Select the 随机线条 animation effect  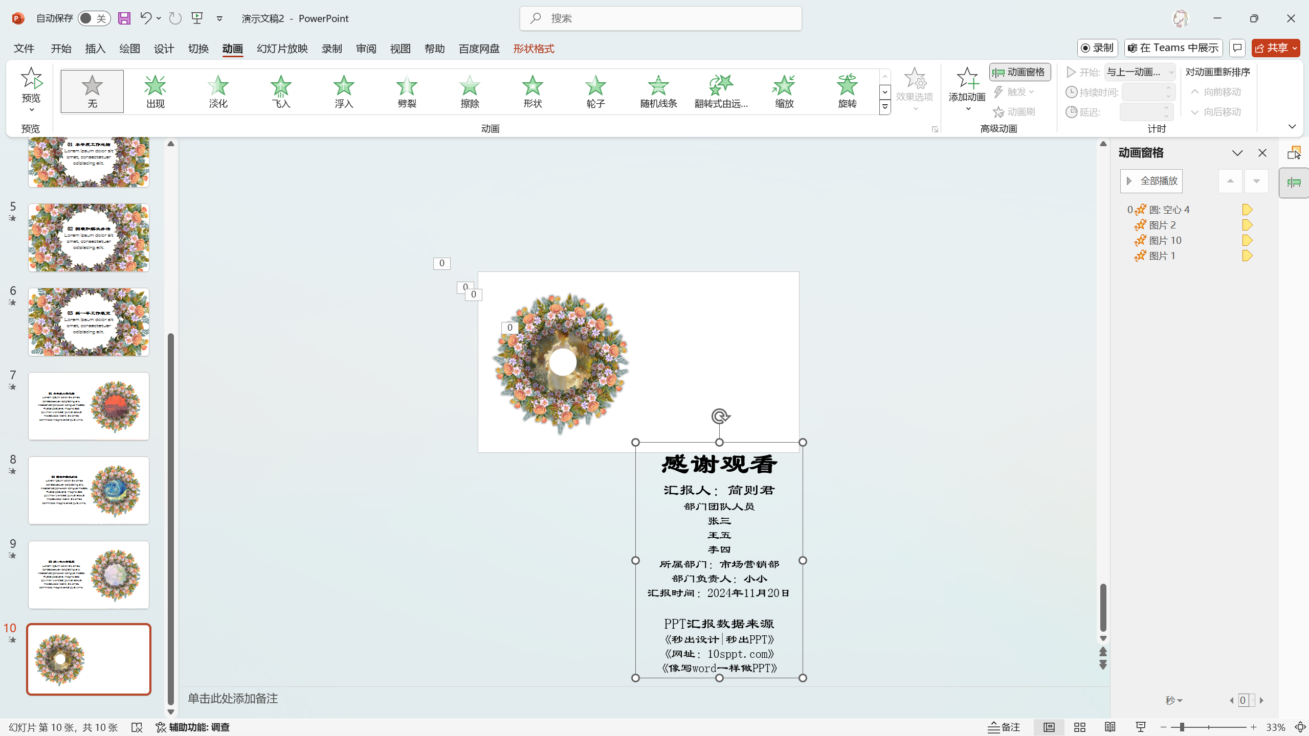click(x=658, y=91)
